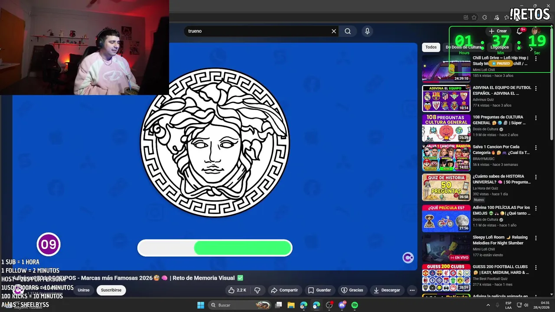Open the ESP LAA keyboard language selector
555x312 pixels.
tap(508, 305)
